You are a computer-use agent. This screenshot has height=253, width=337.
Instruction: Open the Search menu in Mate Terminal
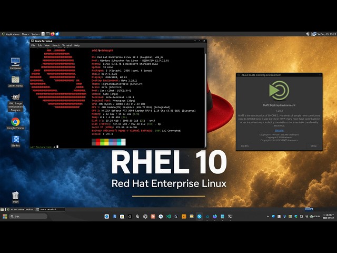(56, 45)
